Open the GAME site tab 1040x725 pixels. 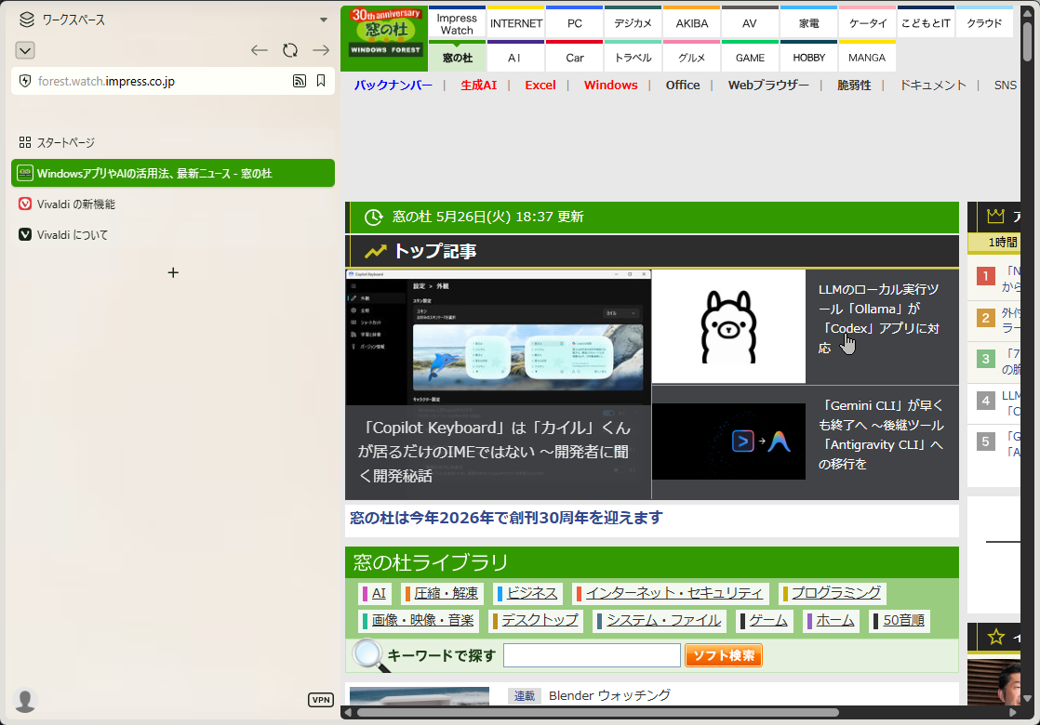point(750,57)
